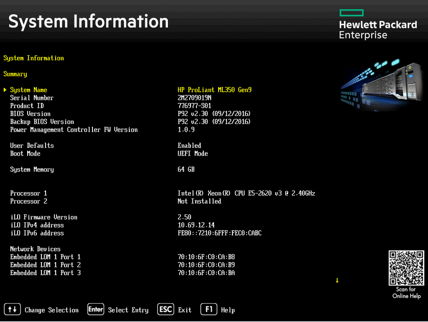This screenshot has width=428, height=322.
Task: Click the iLO IPv6 address label
Action: [37, 233]
